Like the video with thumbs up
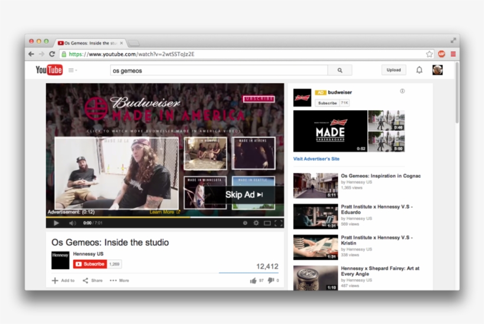484x324 pixels. pos(253,280)
